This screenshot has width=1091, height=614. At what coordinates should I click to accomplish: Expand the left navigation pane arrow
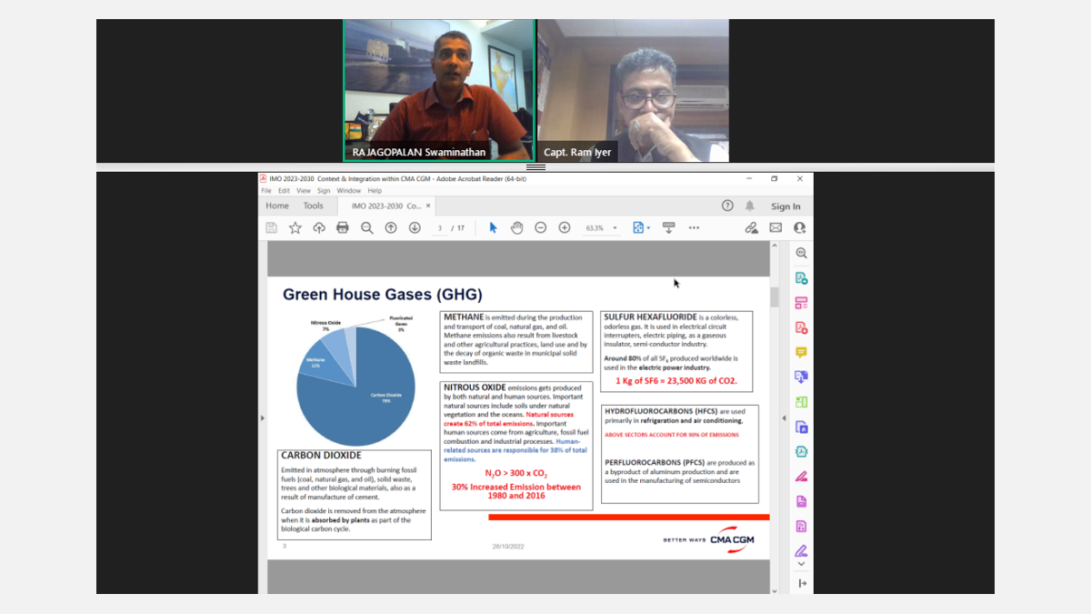pyautogui.click(x=263, y=418)
